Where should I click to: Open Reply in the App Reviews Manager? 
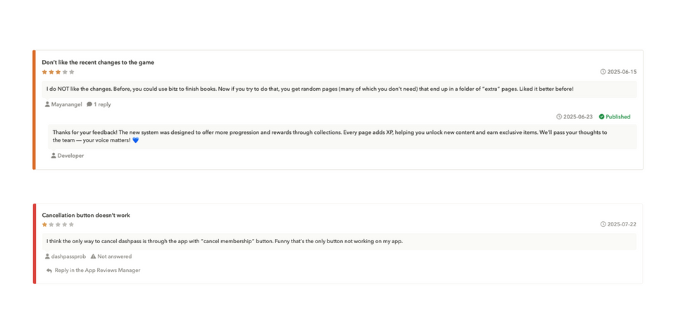93,271
